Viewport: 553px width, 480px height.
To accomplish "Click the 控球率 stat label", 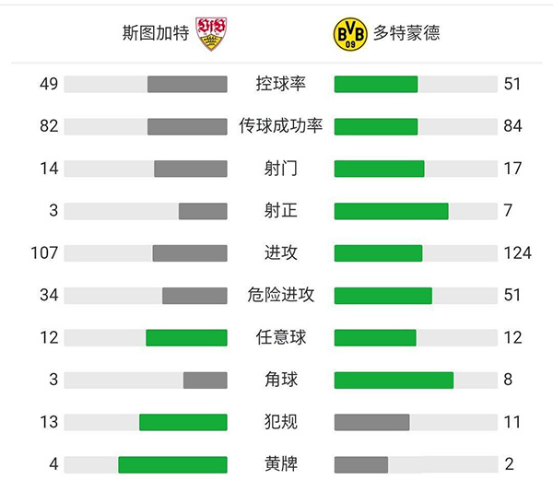I will pos(280,84).
